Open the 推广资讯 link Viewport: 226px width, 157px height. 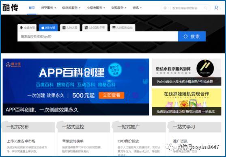tap(180, 141)
